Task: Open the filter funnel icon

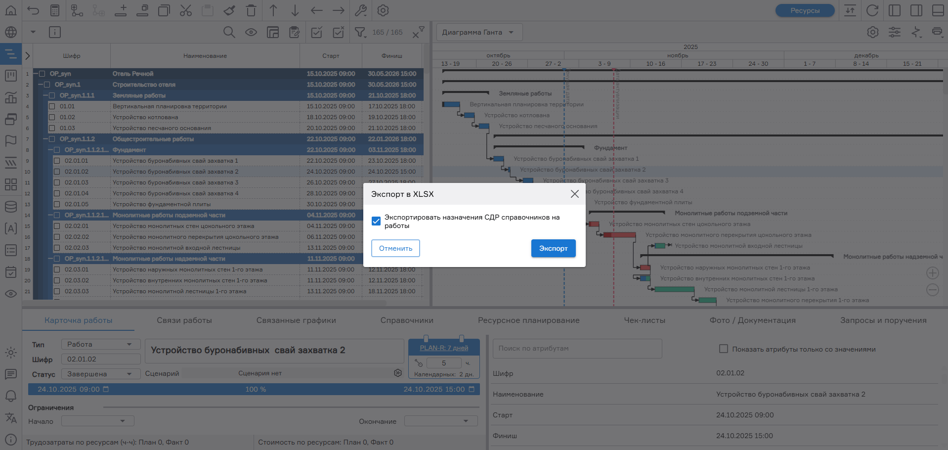Action: (360, 33)
